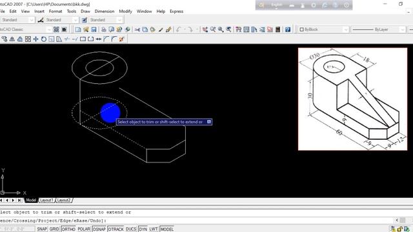Open the DesignCenter icon

coord(247,30)
